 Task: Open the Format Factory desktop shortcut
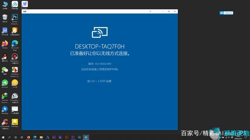[x=15, y=98]
